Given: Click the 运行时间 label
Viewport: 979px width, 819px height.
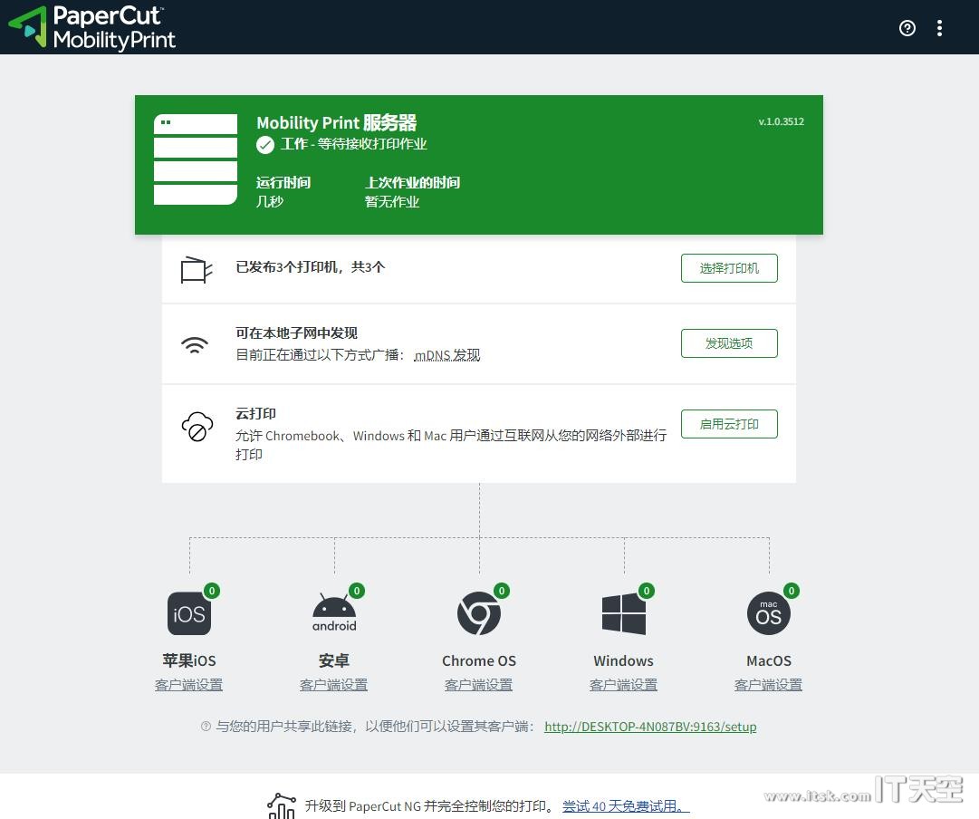Looking at the screenshot, I should pyautogui.click(x=283, y=182).
